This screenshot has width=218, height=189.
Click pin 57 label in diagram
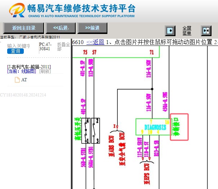click(x=94, y=52)
